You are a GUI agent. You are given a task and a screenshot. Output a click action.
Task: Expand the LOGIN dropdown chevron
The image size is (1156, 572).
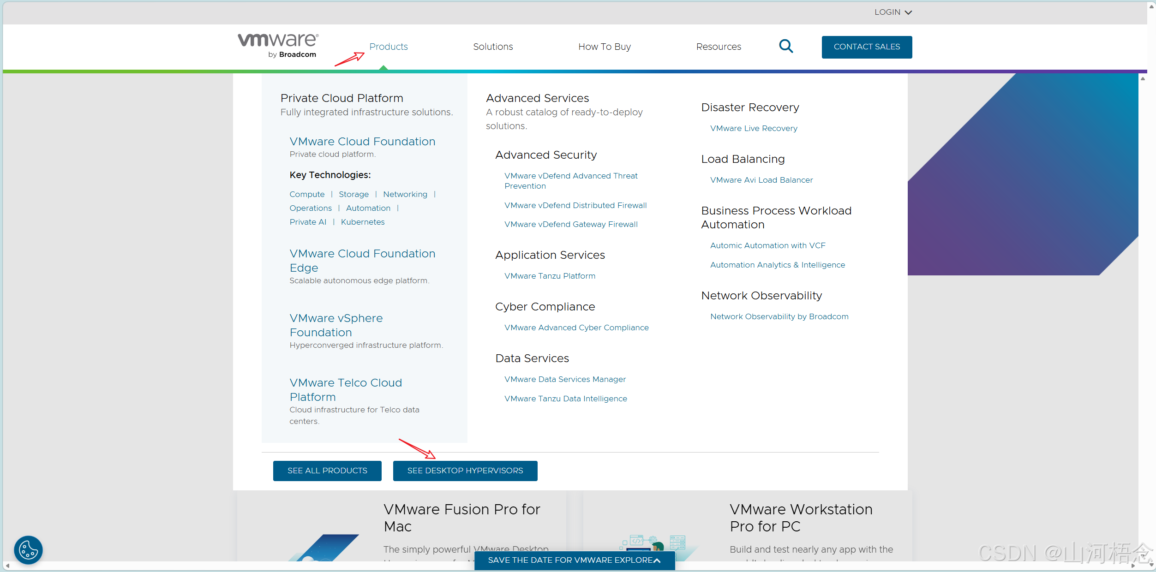pyautogui.click(x=908, y=12)
